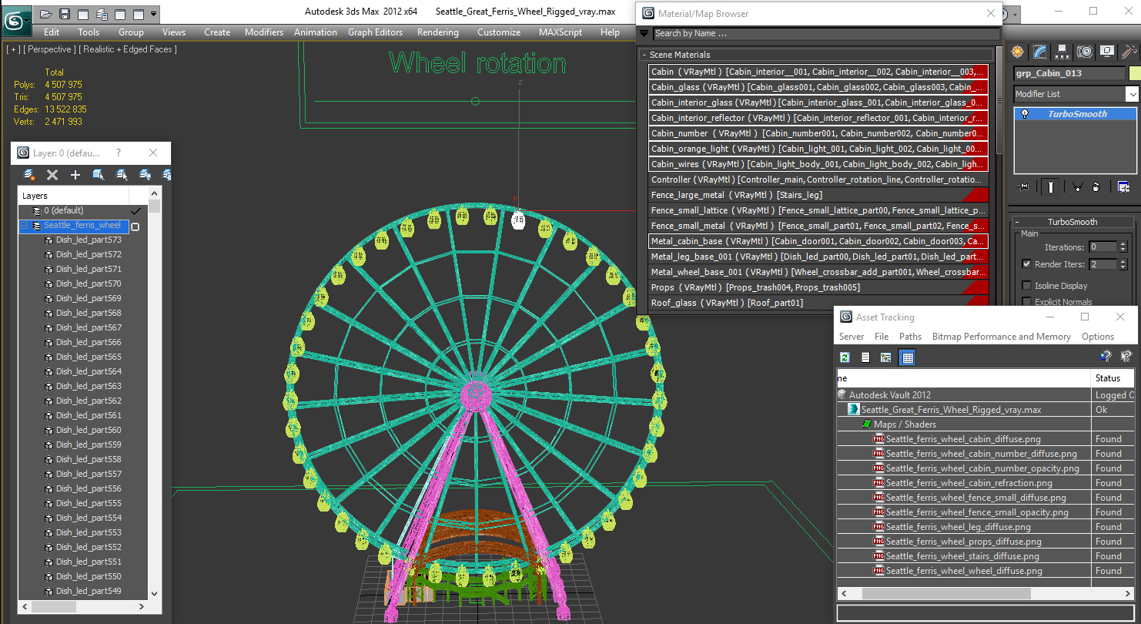Open the Create command panel tab
Screen dimensions: 1141x624
(x=1018, y=52)
